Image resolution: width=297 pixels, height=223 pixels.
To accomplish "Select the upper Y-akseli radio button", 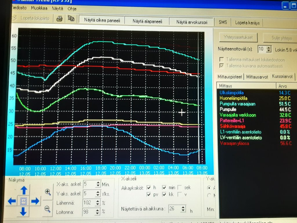I will tap(209, 188).
